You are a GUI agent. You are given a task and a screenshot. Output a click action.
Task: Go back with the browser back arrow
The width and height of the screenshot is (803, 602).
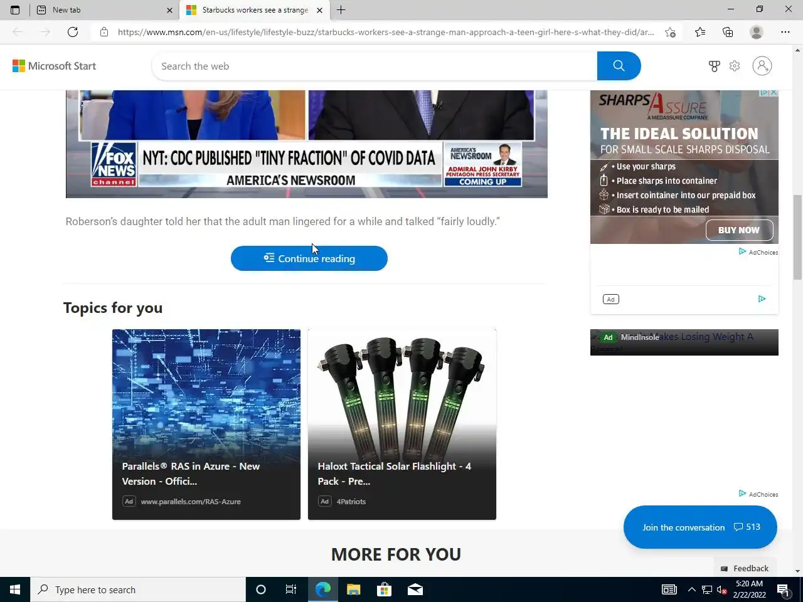(18, 32)
